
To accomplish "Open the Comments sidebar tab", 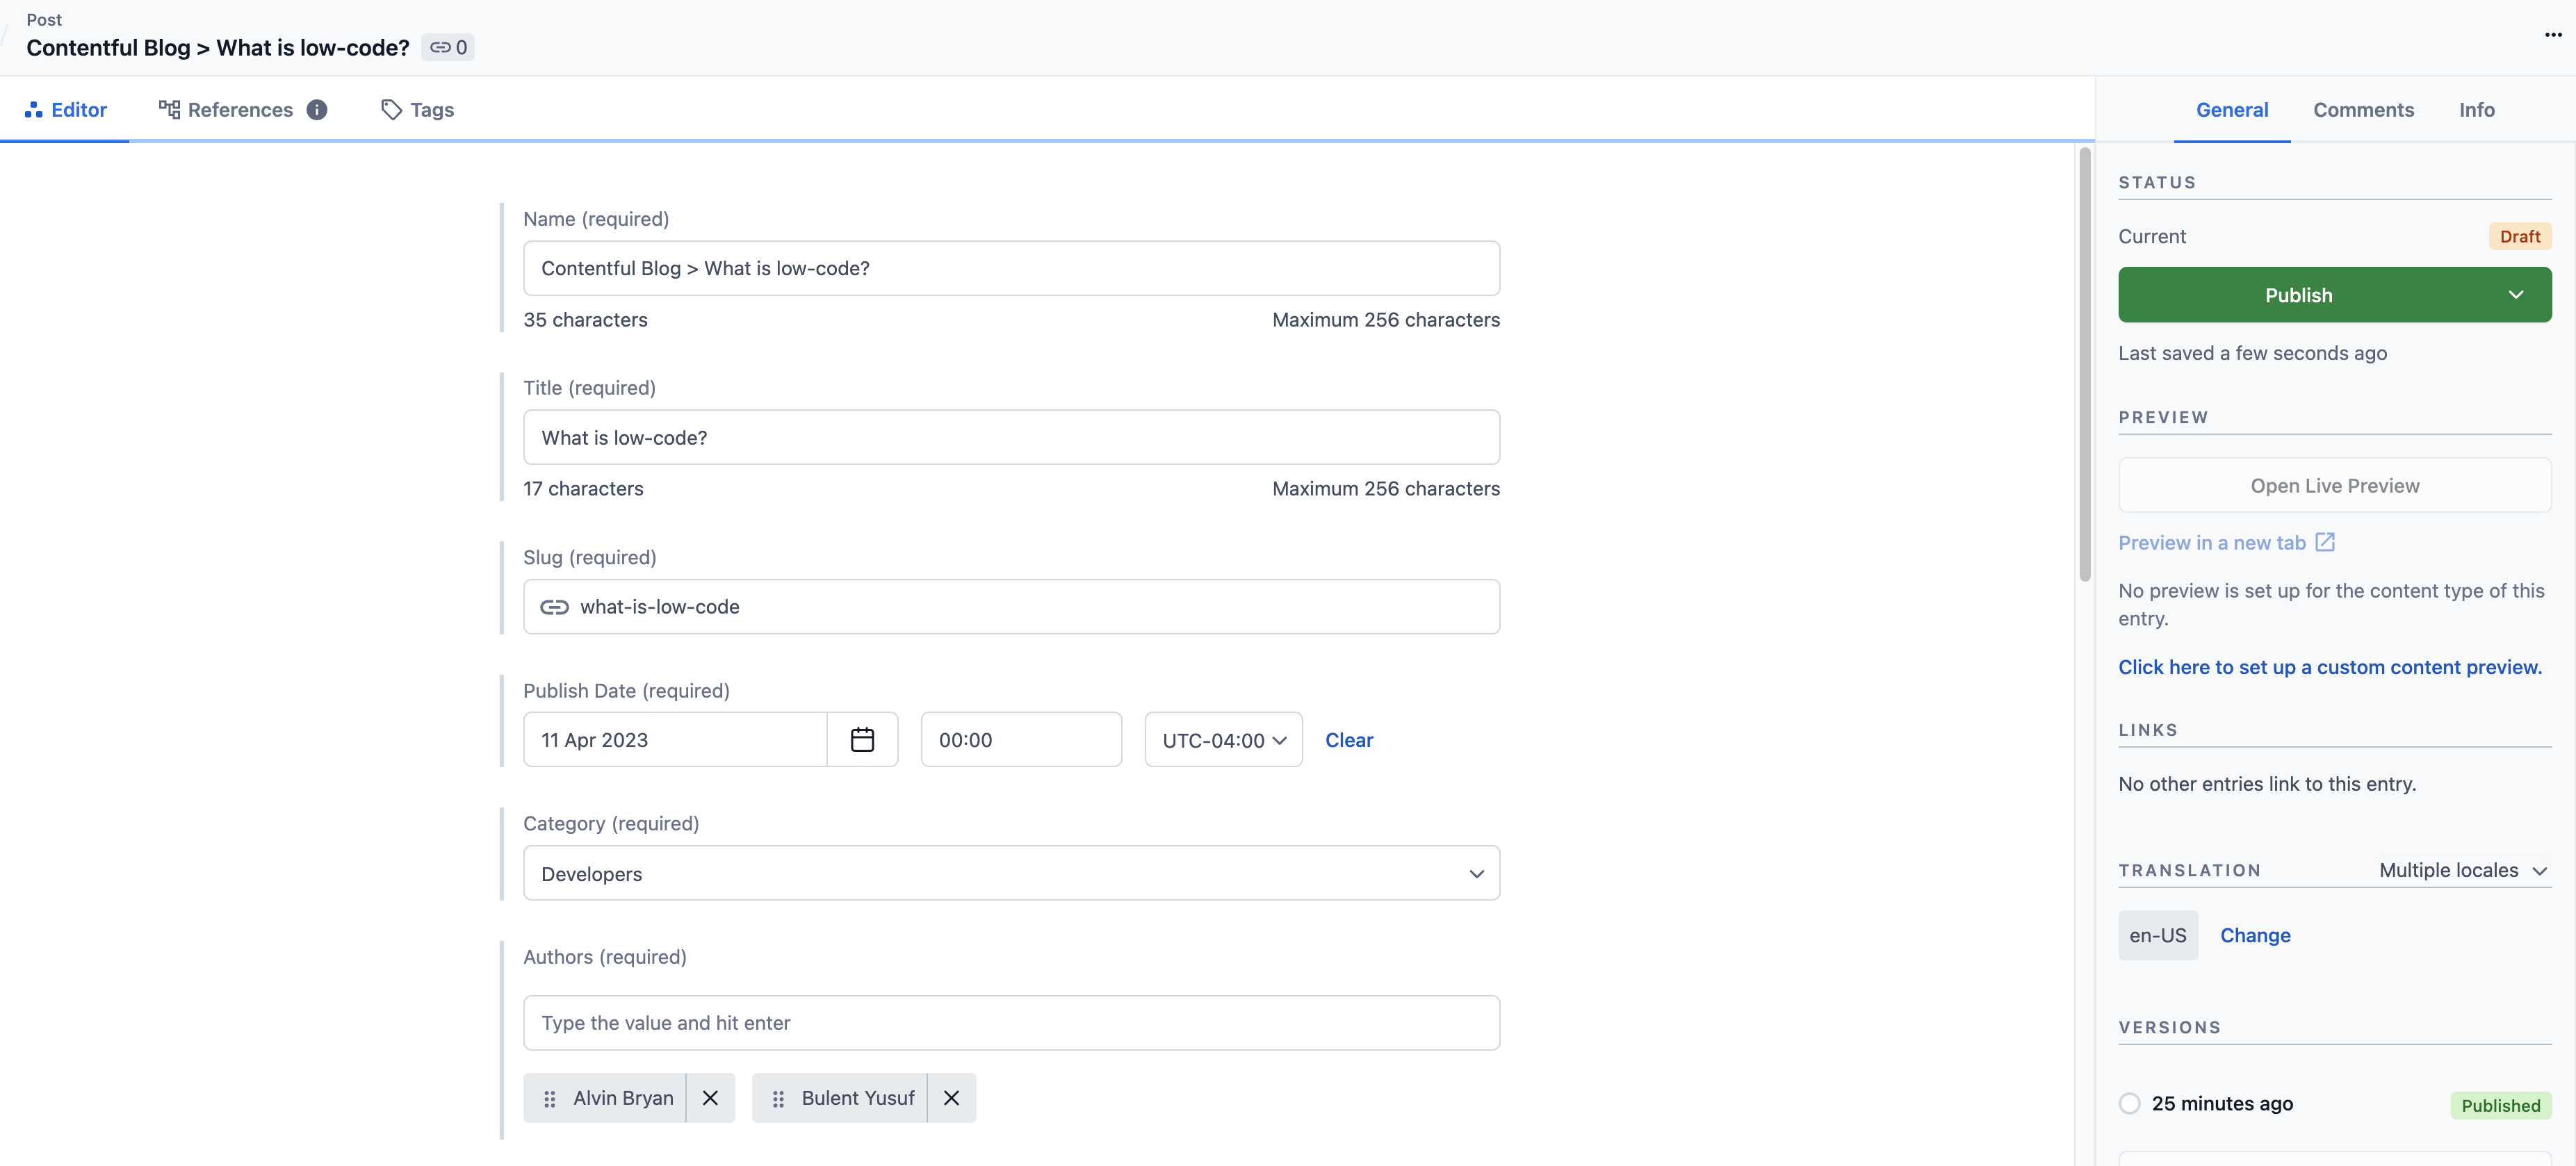I will (x=2363, y=110).
